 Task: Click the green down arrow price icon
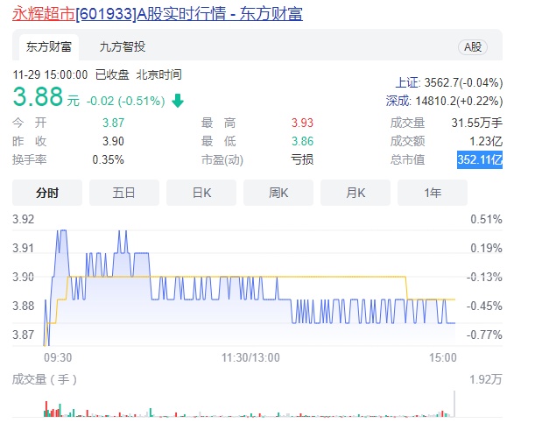178,101
